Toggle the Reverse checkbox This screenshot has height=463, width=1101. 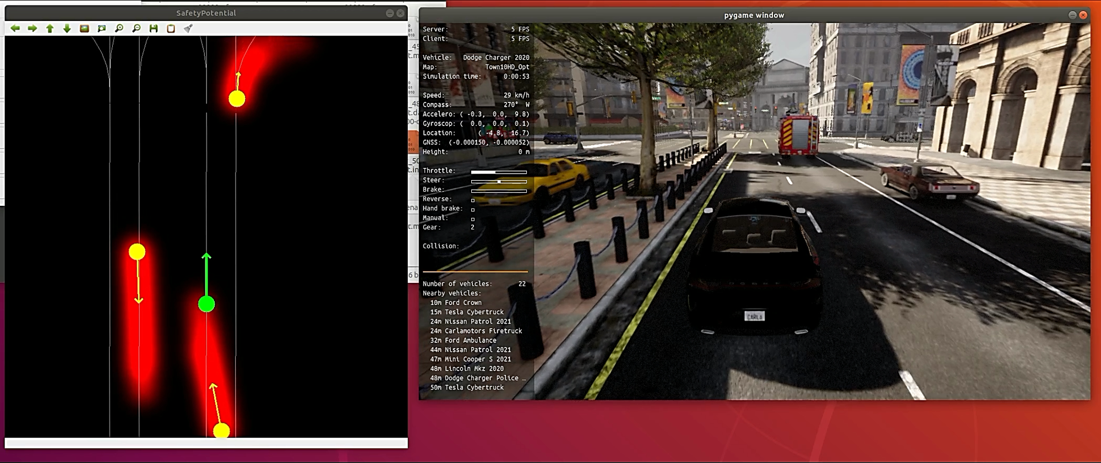click(x=473, y=200)
